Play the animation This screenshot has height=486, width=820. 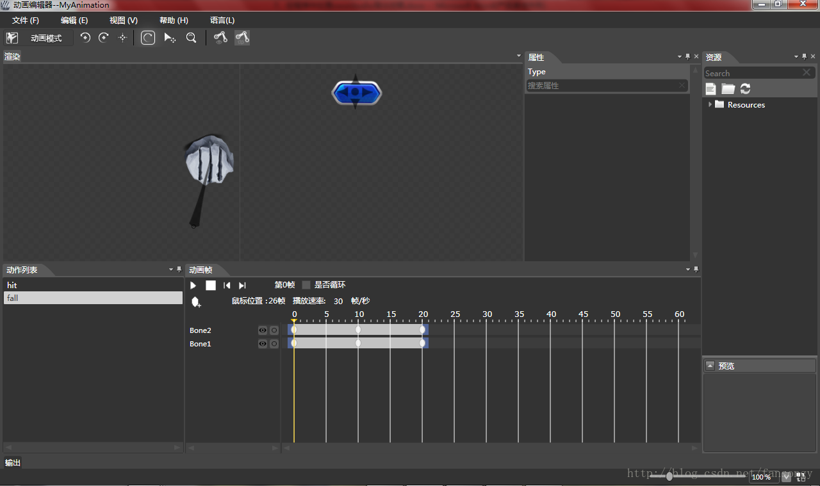[193, 286]
